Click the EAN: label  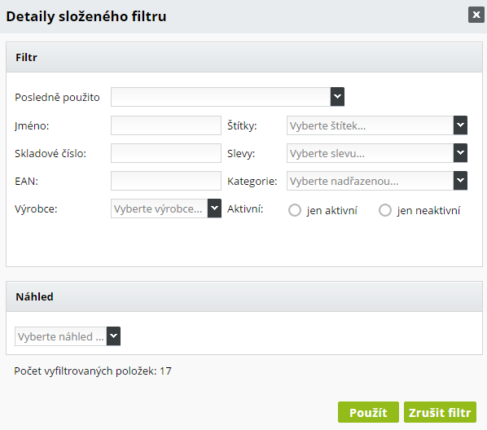pyautogui.click(x=26, y=181)
